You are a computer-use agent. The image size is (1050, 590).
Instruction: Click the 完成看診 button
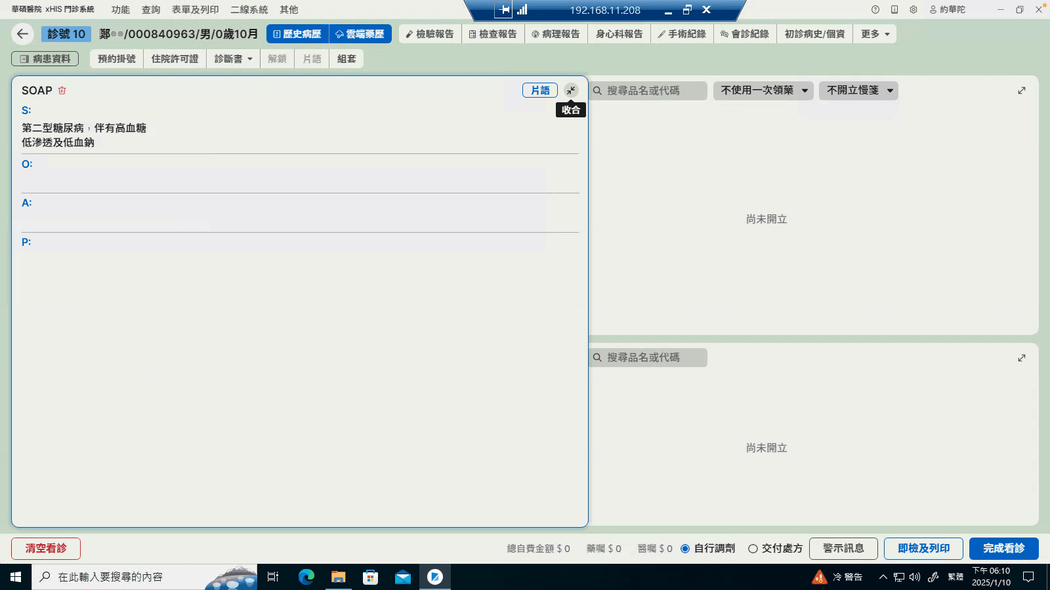coord(1004,549)
